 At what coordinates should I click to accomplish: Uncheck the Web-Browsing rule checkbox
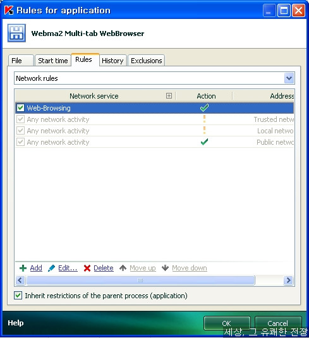coord(20,108)
